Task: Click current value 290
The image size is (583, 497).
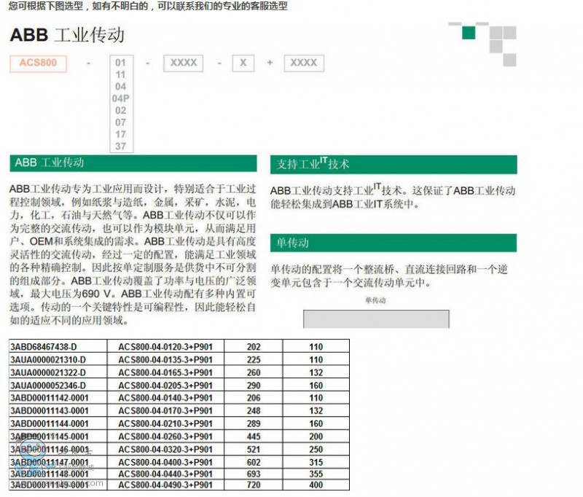Action: 254,386
